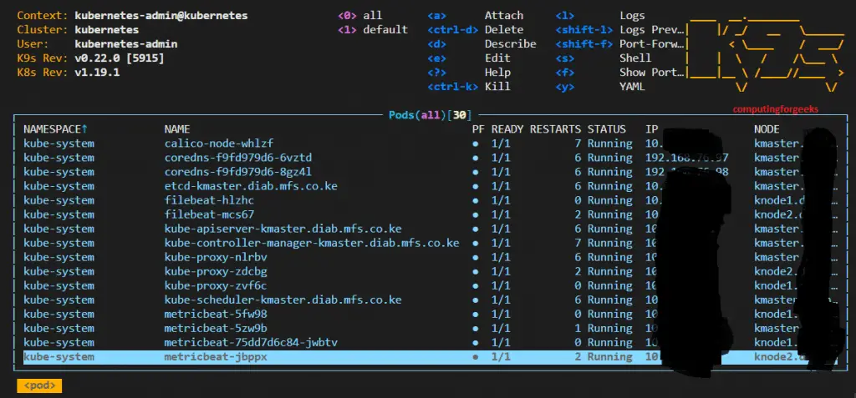Viewport: 856px width, 398px height.
Task: Choose the <1> default namespace shortcut
Action: coord(373,29)
